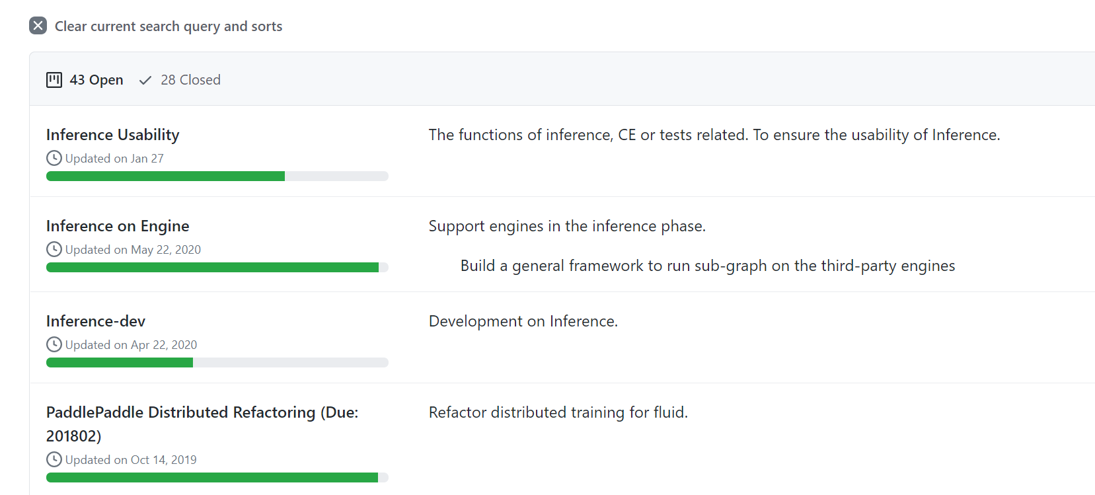The image size is (1095, 495).
Task: Click the close circle icon at top left
Action: [38, 25]
